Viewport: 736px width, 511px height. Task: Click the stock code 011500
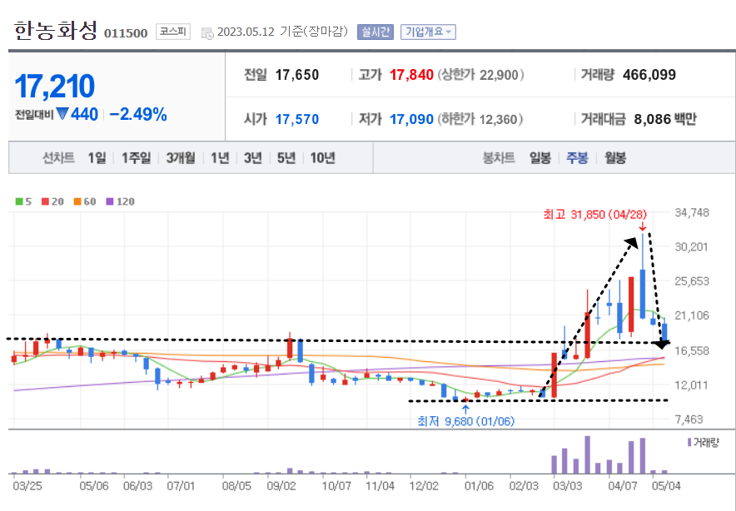point(126,33)
